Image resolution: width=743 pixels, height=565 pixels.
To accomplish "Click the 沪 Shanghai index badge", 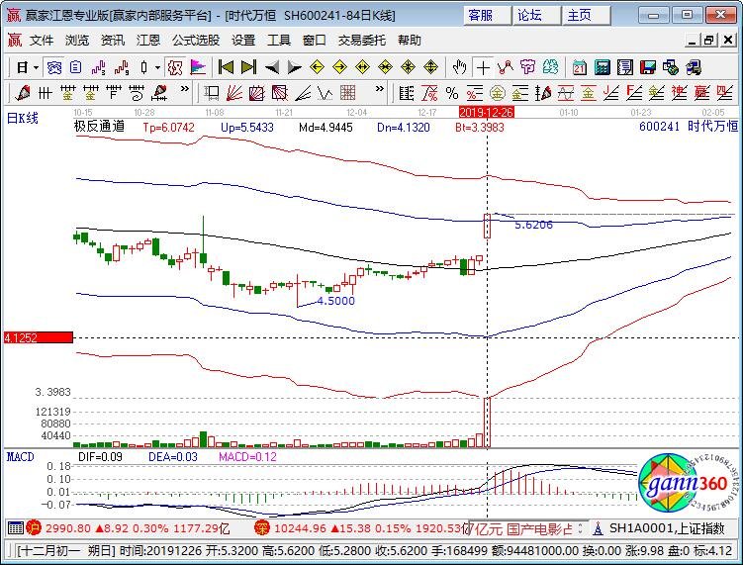I will tap(34, 528).
